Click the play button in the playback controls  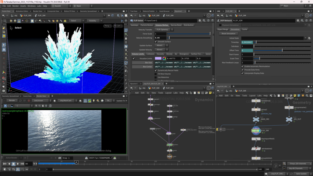point(18,163)
